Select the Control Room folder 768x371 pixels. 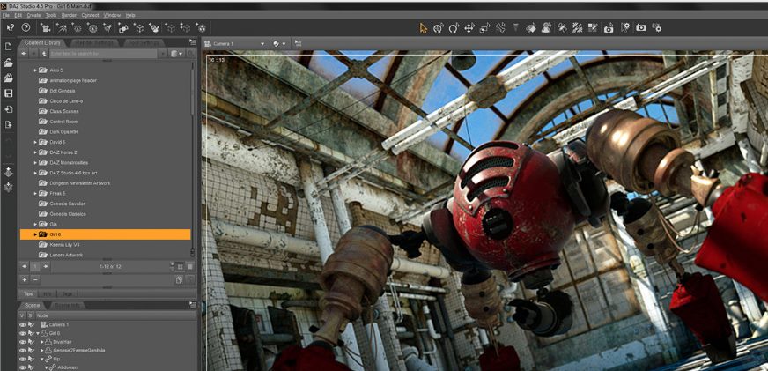(63, 122)
